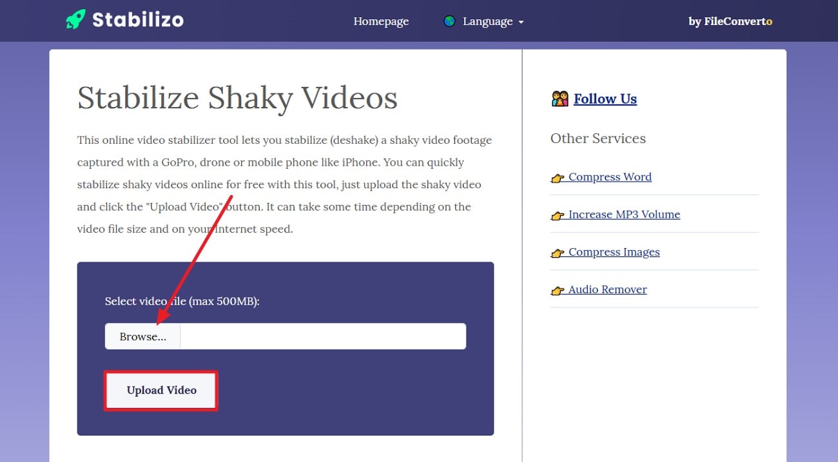Viewport: 838px width, 462px height.
Task: Open the Audio Remover tool
Action: [x=607, y=289]
